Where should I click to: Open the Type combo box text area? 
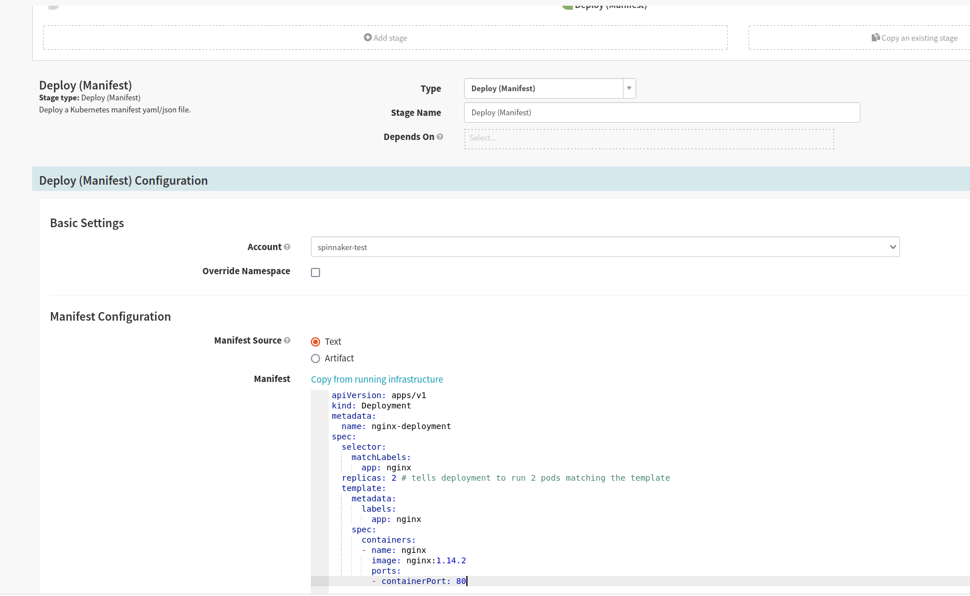pyautogui.click(x=543, y=88)
